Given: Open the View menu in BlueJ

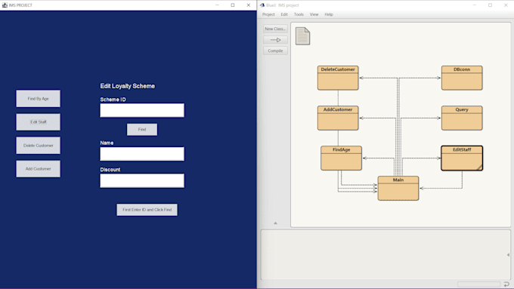Looking at the screenshot, I should click(x=314, y=14).
